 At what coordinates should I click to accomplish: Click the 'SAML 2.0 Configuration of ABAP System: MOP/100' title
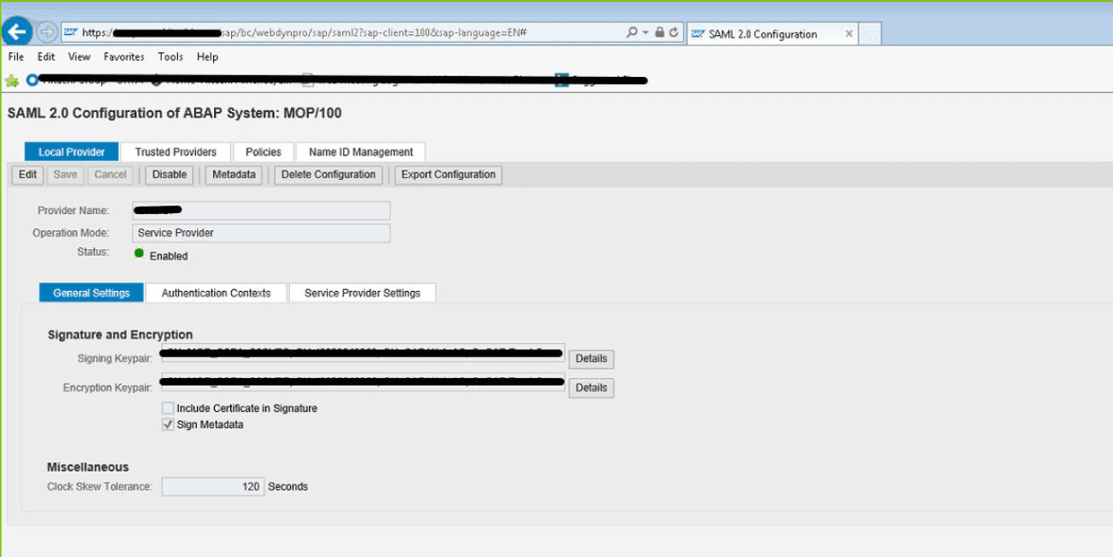click(x=174, y=114)
